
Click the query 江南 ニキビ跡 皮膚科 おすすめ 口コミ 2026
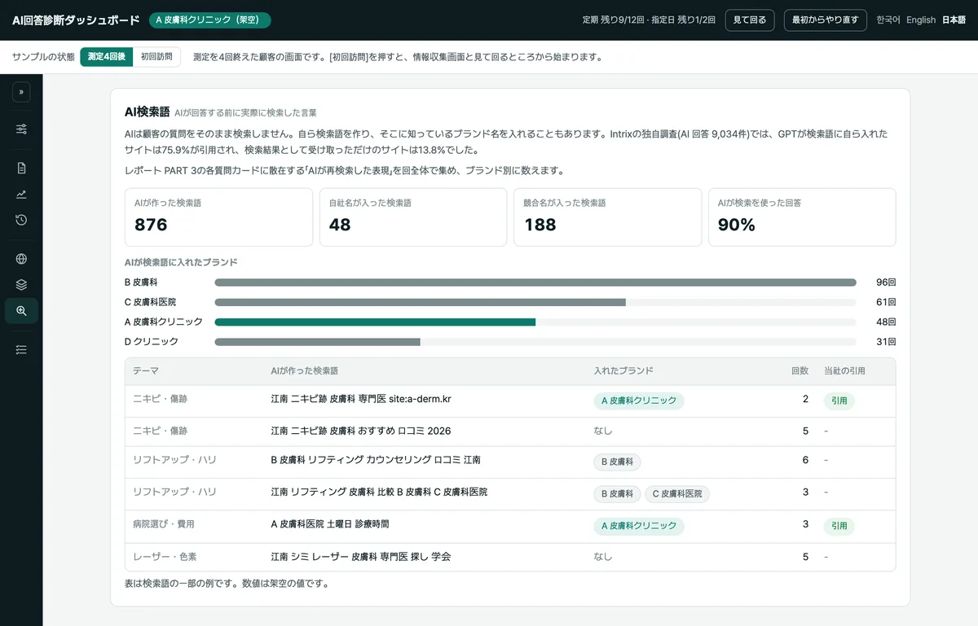point(360,431)
